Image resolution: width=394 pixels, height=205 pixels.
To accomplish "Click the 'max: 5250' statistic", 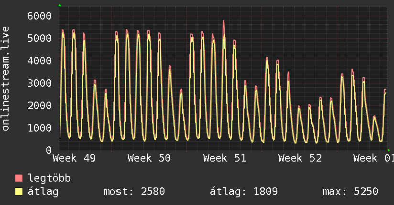I will (350, 192).
